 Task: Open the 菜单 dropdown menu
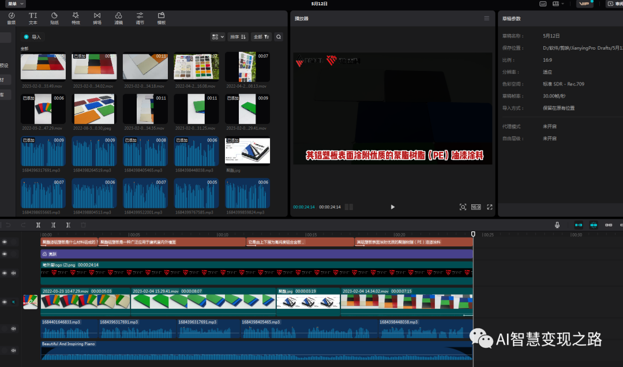16,3
